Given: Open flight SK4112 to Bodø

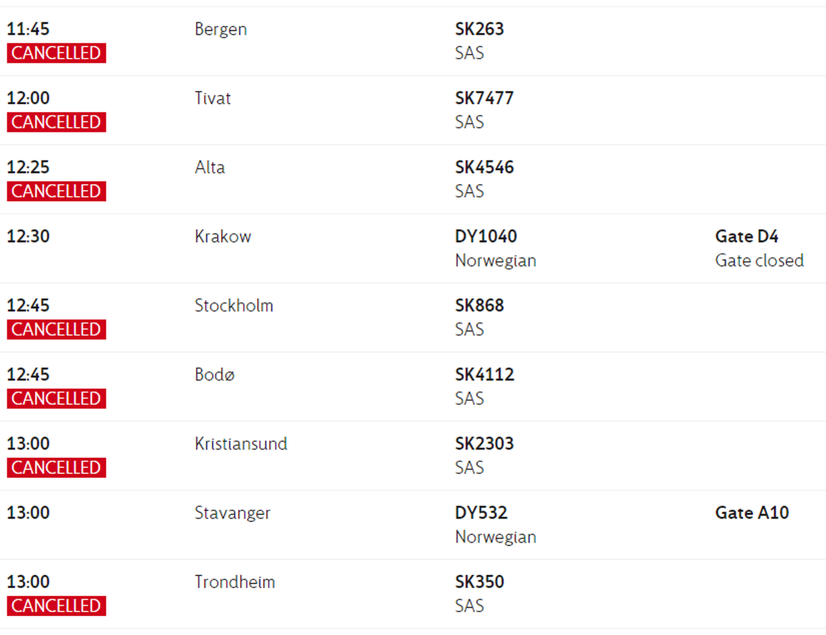Looking at the screenshot, I should pyautogui.click(x=413, y=386).
